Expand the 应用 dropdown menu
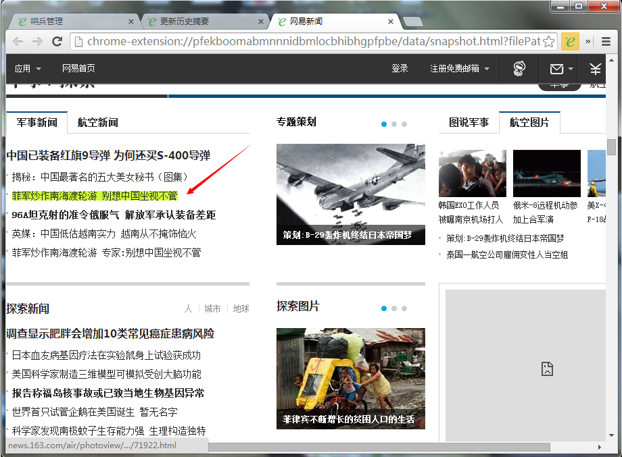This screenshot has height=457, width=622. [28, 69]
